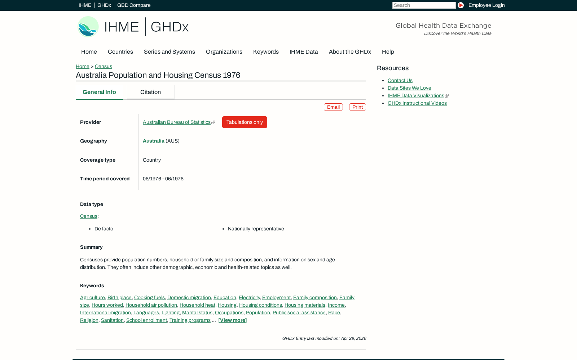
Task: Open the Family composition keyword
Action: 315,297
